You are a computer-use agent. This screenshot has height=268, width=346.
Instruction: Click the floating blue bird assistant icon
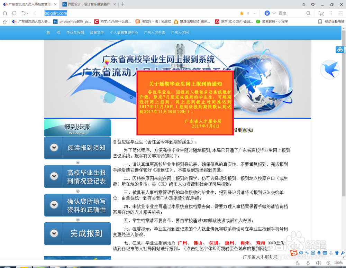330,70
